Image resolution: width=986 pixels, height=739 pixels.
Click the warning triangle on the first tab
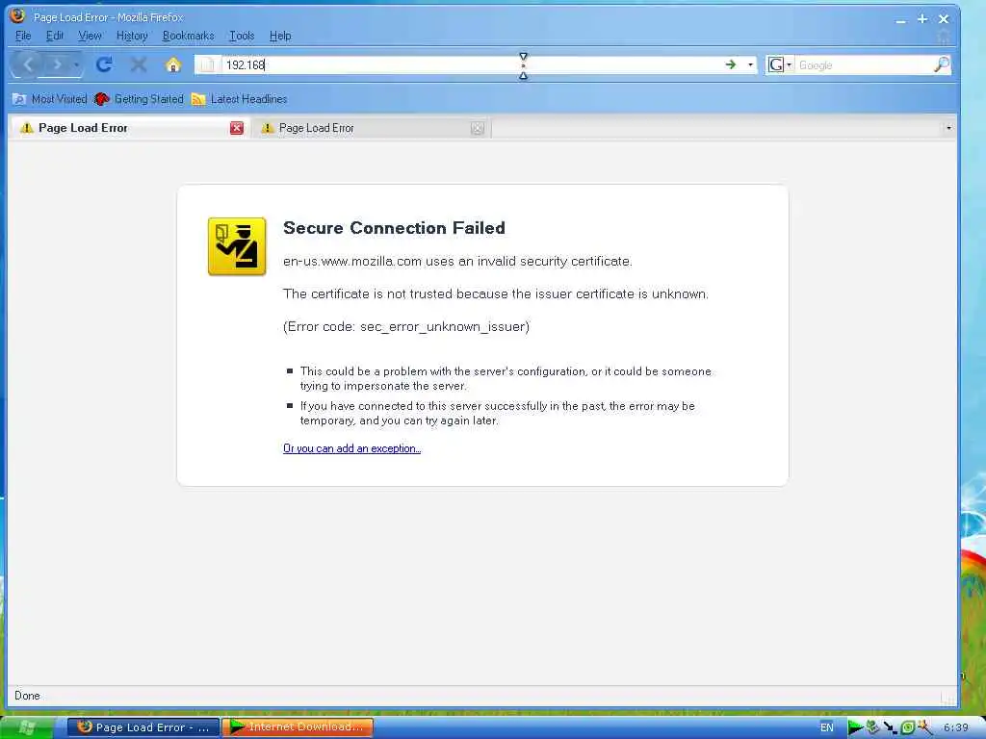26,128
